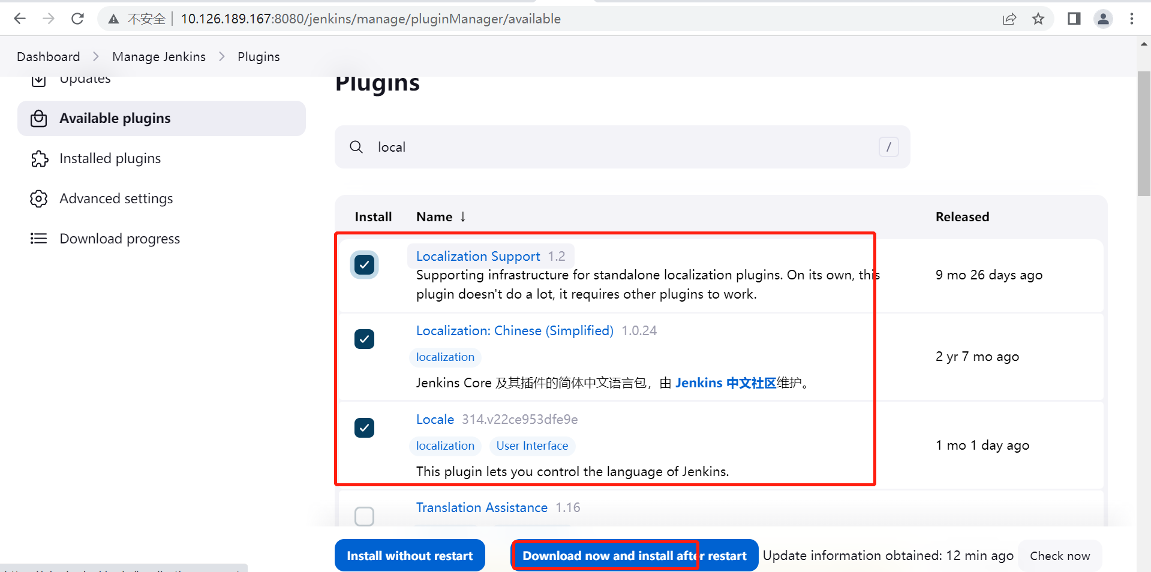Open the browser three-dot menu
Image resolution: width=1151 pixels, height=572 pixels.
tap(1132, 19)
